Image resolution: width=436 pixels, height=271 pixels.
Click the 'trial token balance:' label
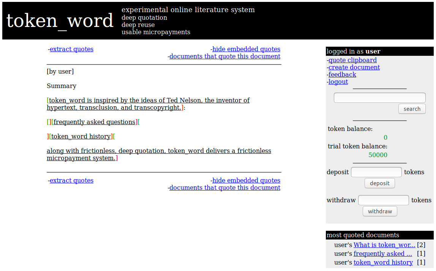[x=358, y=146]
